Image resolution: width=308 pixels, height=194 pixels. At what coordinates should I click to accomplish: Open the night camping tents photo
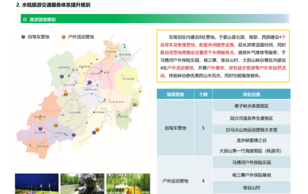(37, 184)
